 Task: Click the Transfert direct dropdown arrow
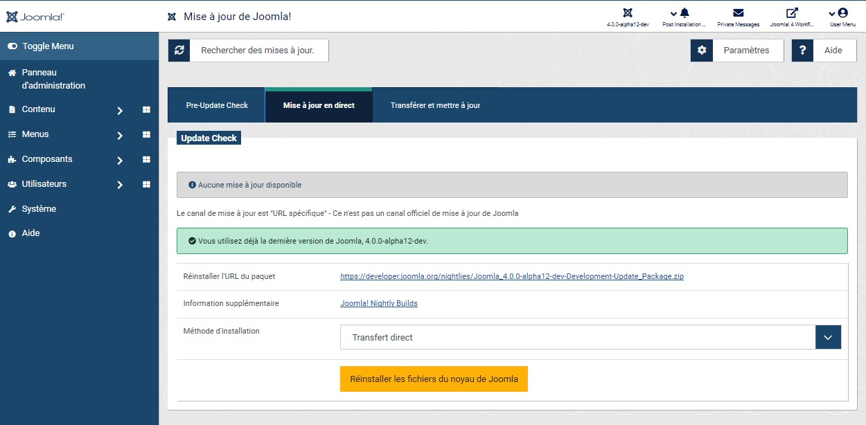point(828,337)
